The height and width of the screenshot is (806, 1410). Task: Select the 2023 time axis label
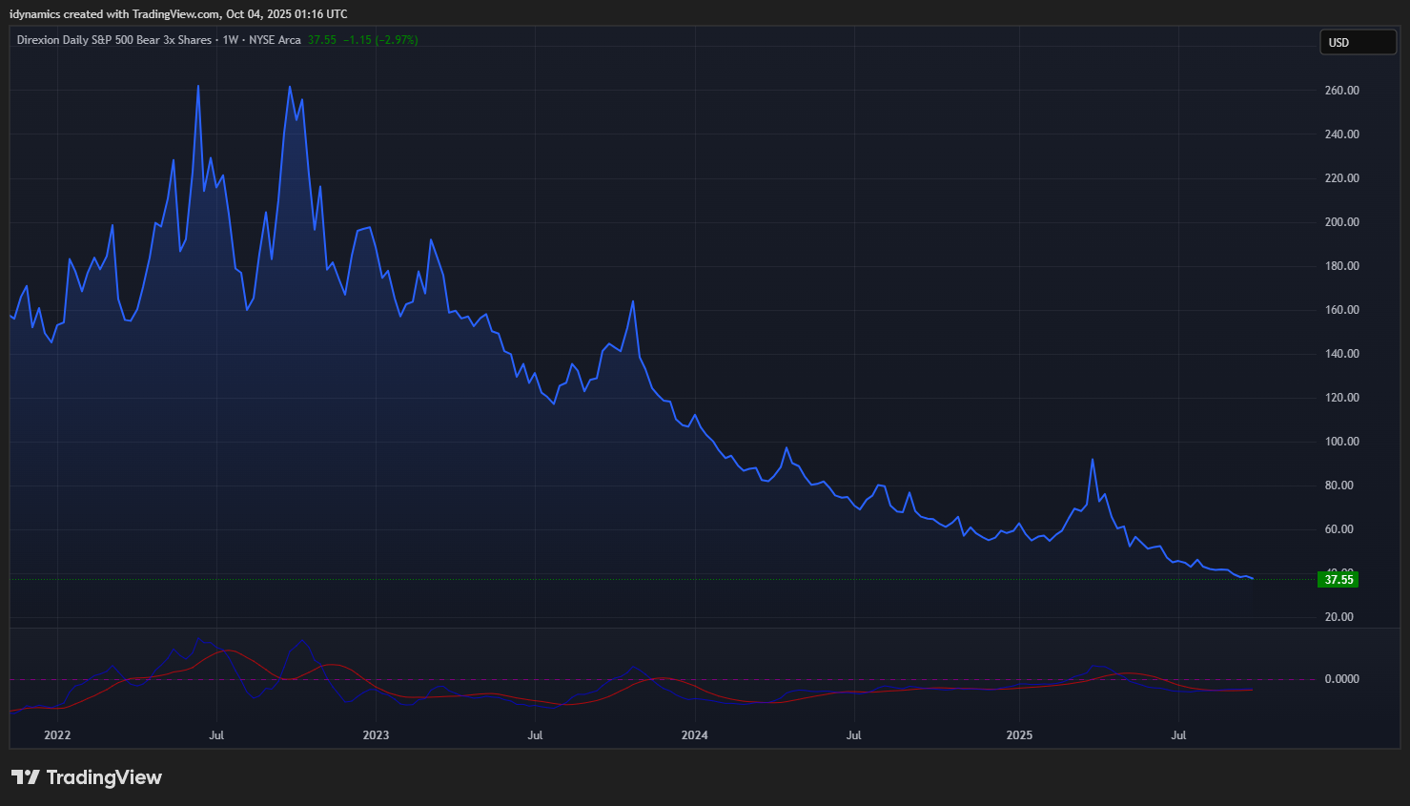pyautogui.click(x=376, y=735)
